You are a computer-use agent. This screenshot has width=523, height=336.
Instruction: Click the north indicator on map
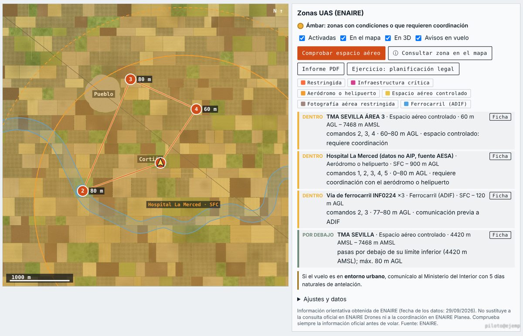(278, 11)
